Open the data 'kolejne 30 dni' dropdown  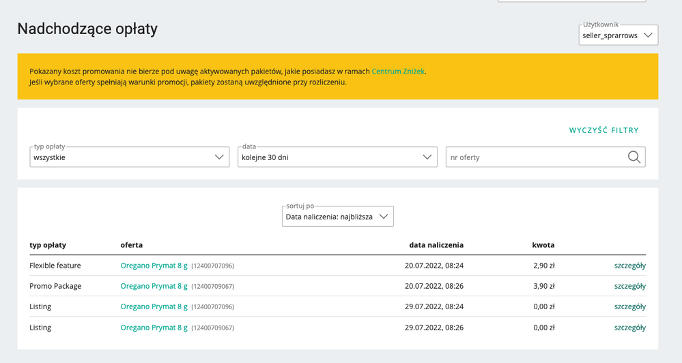[x=337, y=157]
